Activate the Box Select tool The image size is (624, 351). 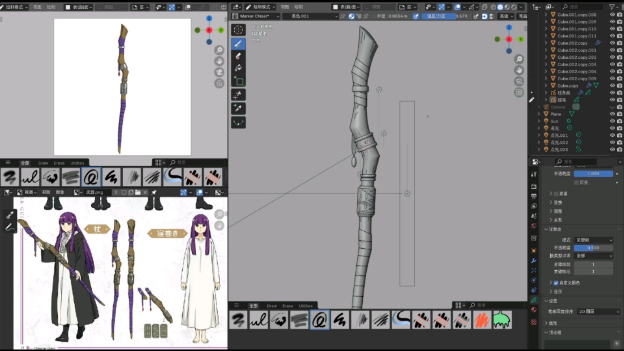(238, 82)
